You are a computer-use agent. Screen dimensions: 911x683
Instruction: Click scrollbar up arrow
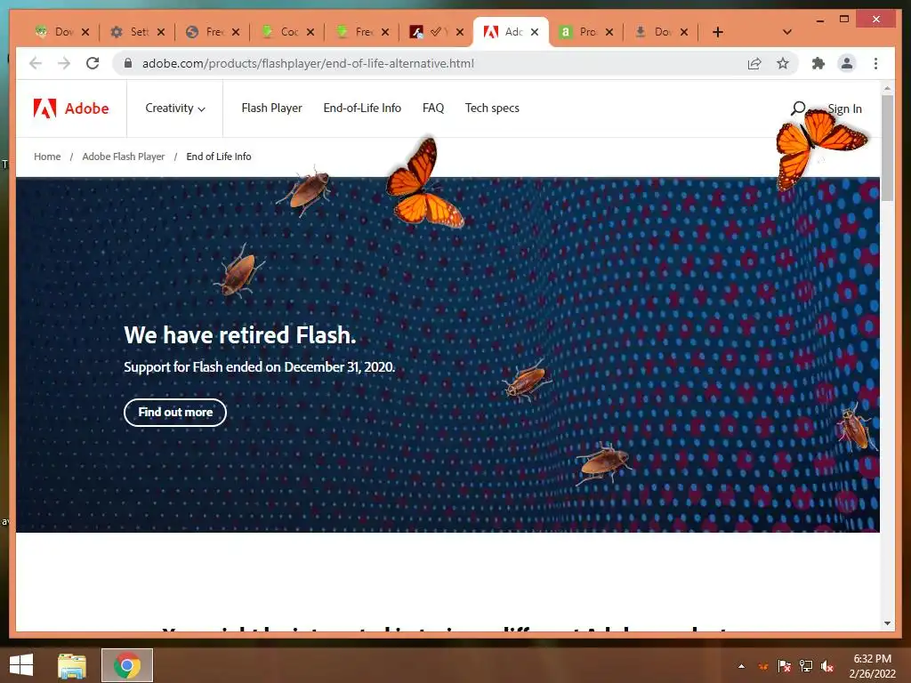(887, 89)
